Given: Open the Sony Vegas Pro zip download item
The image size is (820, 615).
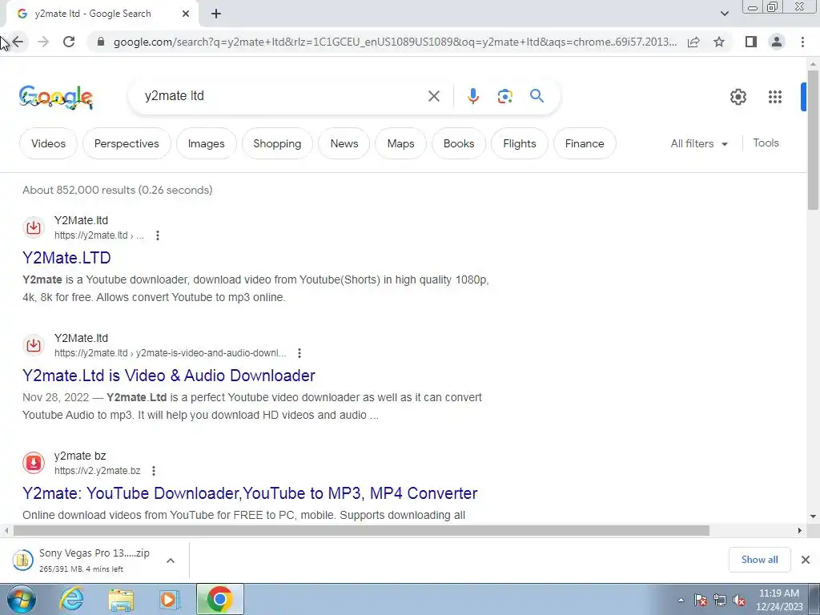Looking at the screenshot, I should pyautogui.click(x=82, y=560).
